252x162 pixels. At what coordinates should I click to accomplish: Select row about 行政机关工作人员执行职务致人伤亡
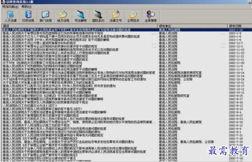[x=127, y=119]
